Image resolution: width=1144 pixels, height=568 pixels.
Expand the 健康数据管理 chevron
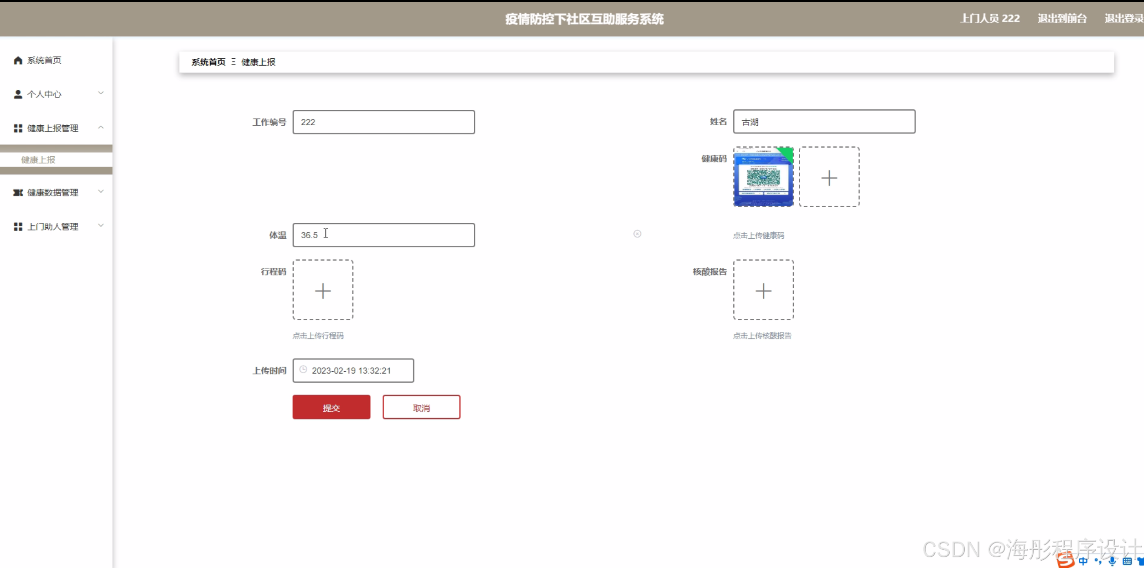click(101, 192)
